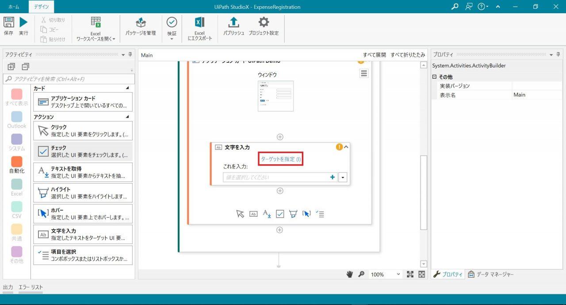
Task: Filter activities by 共通 category
Action: coord(16,232)
